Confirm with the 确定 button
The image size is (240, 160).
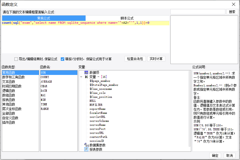[x=215, y=155]
